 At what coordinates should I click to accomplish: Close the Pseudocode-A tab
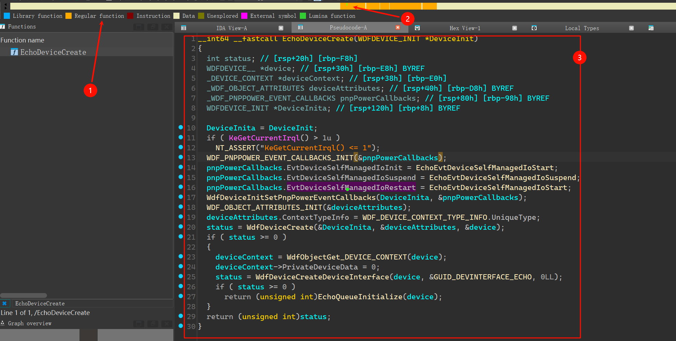coord(398,27)
